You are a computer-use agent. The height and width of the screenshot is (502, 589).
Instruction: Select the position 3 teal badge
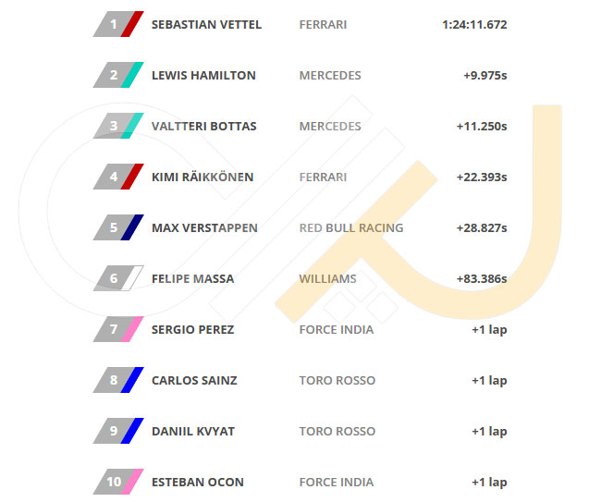pos(118,126)
